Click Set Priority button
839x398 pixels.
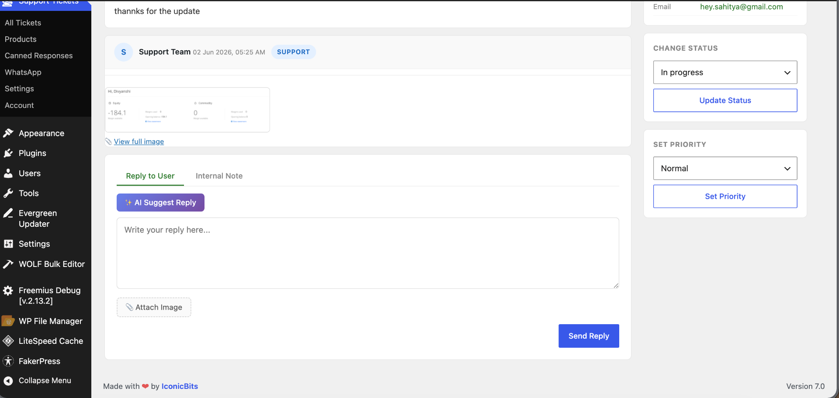click(x=725, y=197)
